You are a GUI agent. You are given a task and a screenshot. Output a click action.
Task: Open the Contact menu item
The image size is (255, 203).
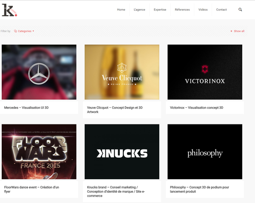(221, 10)
